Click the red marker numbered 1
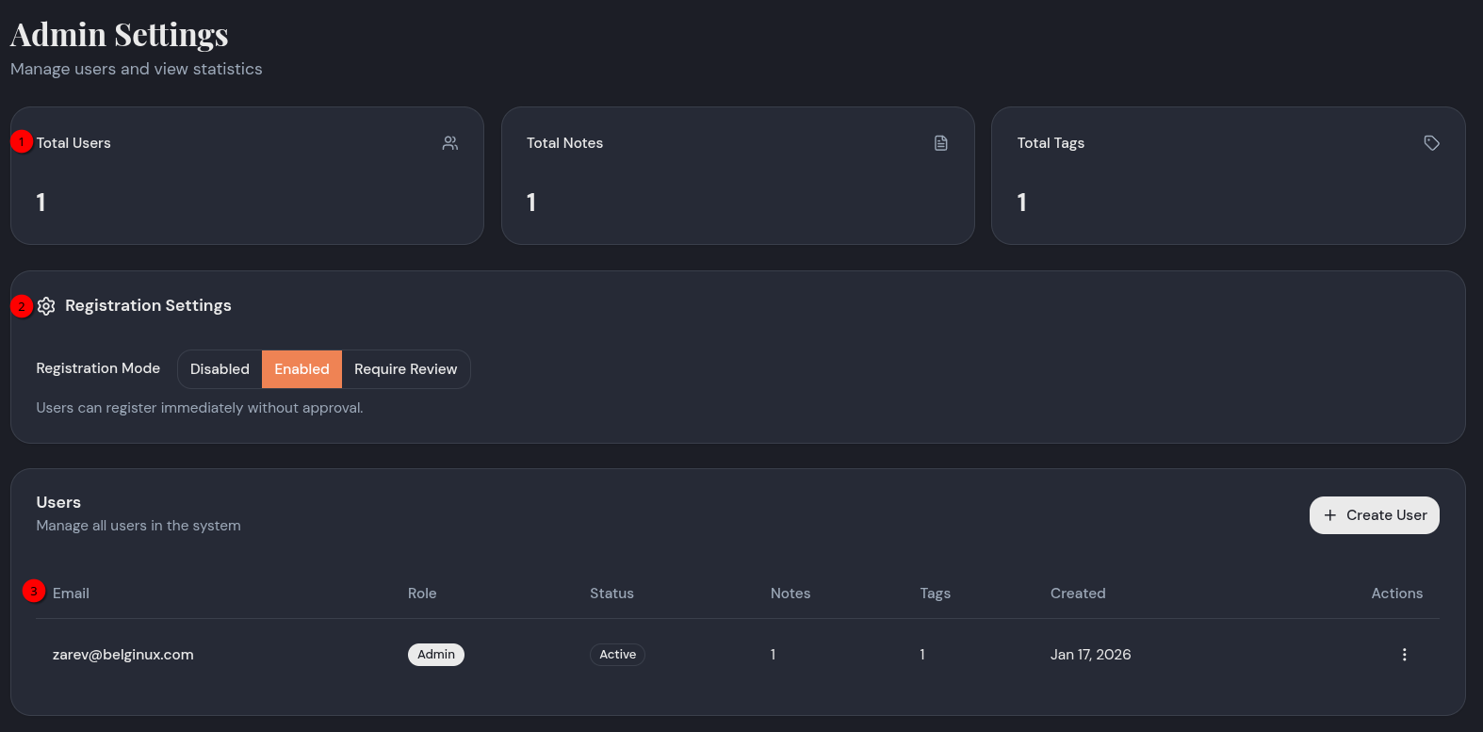Image resolution: width=1483 pixels, height=732 pixels. click(22, 141)
